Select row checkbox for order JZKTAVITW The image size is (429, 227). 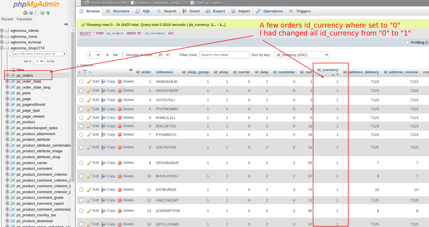pos(81,147)
